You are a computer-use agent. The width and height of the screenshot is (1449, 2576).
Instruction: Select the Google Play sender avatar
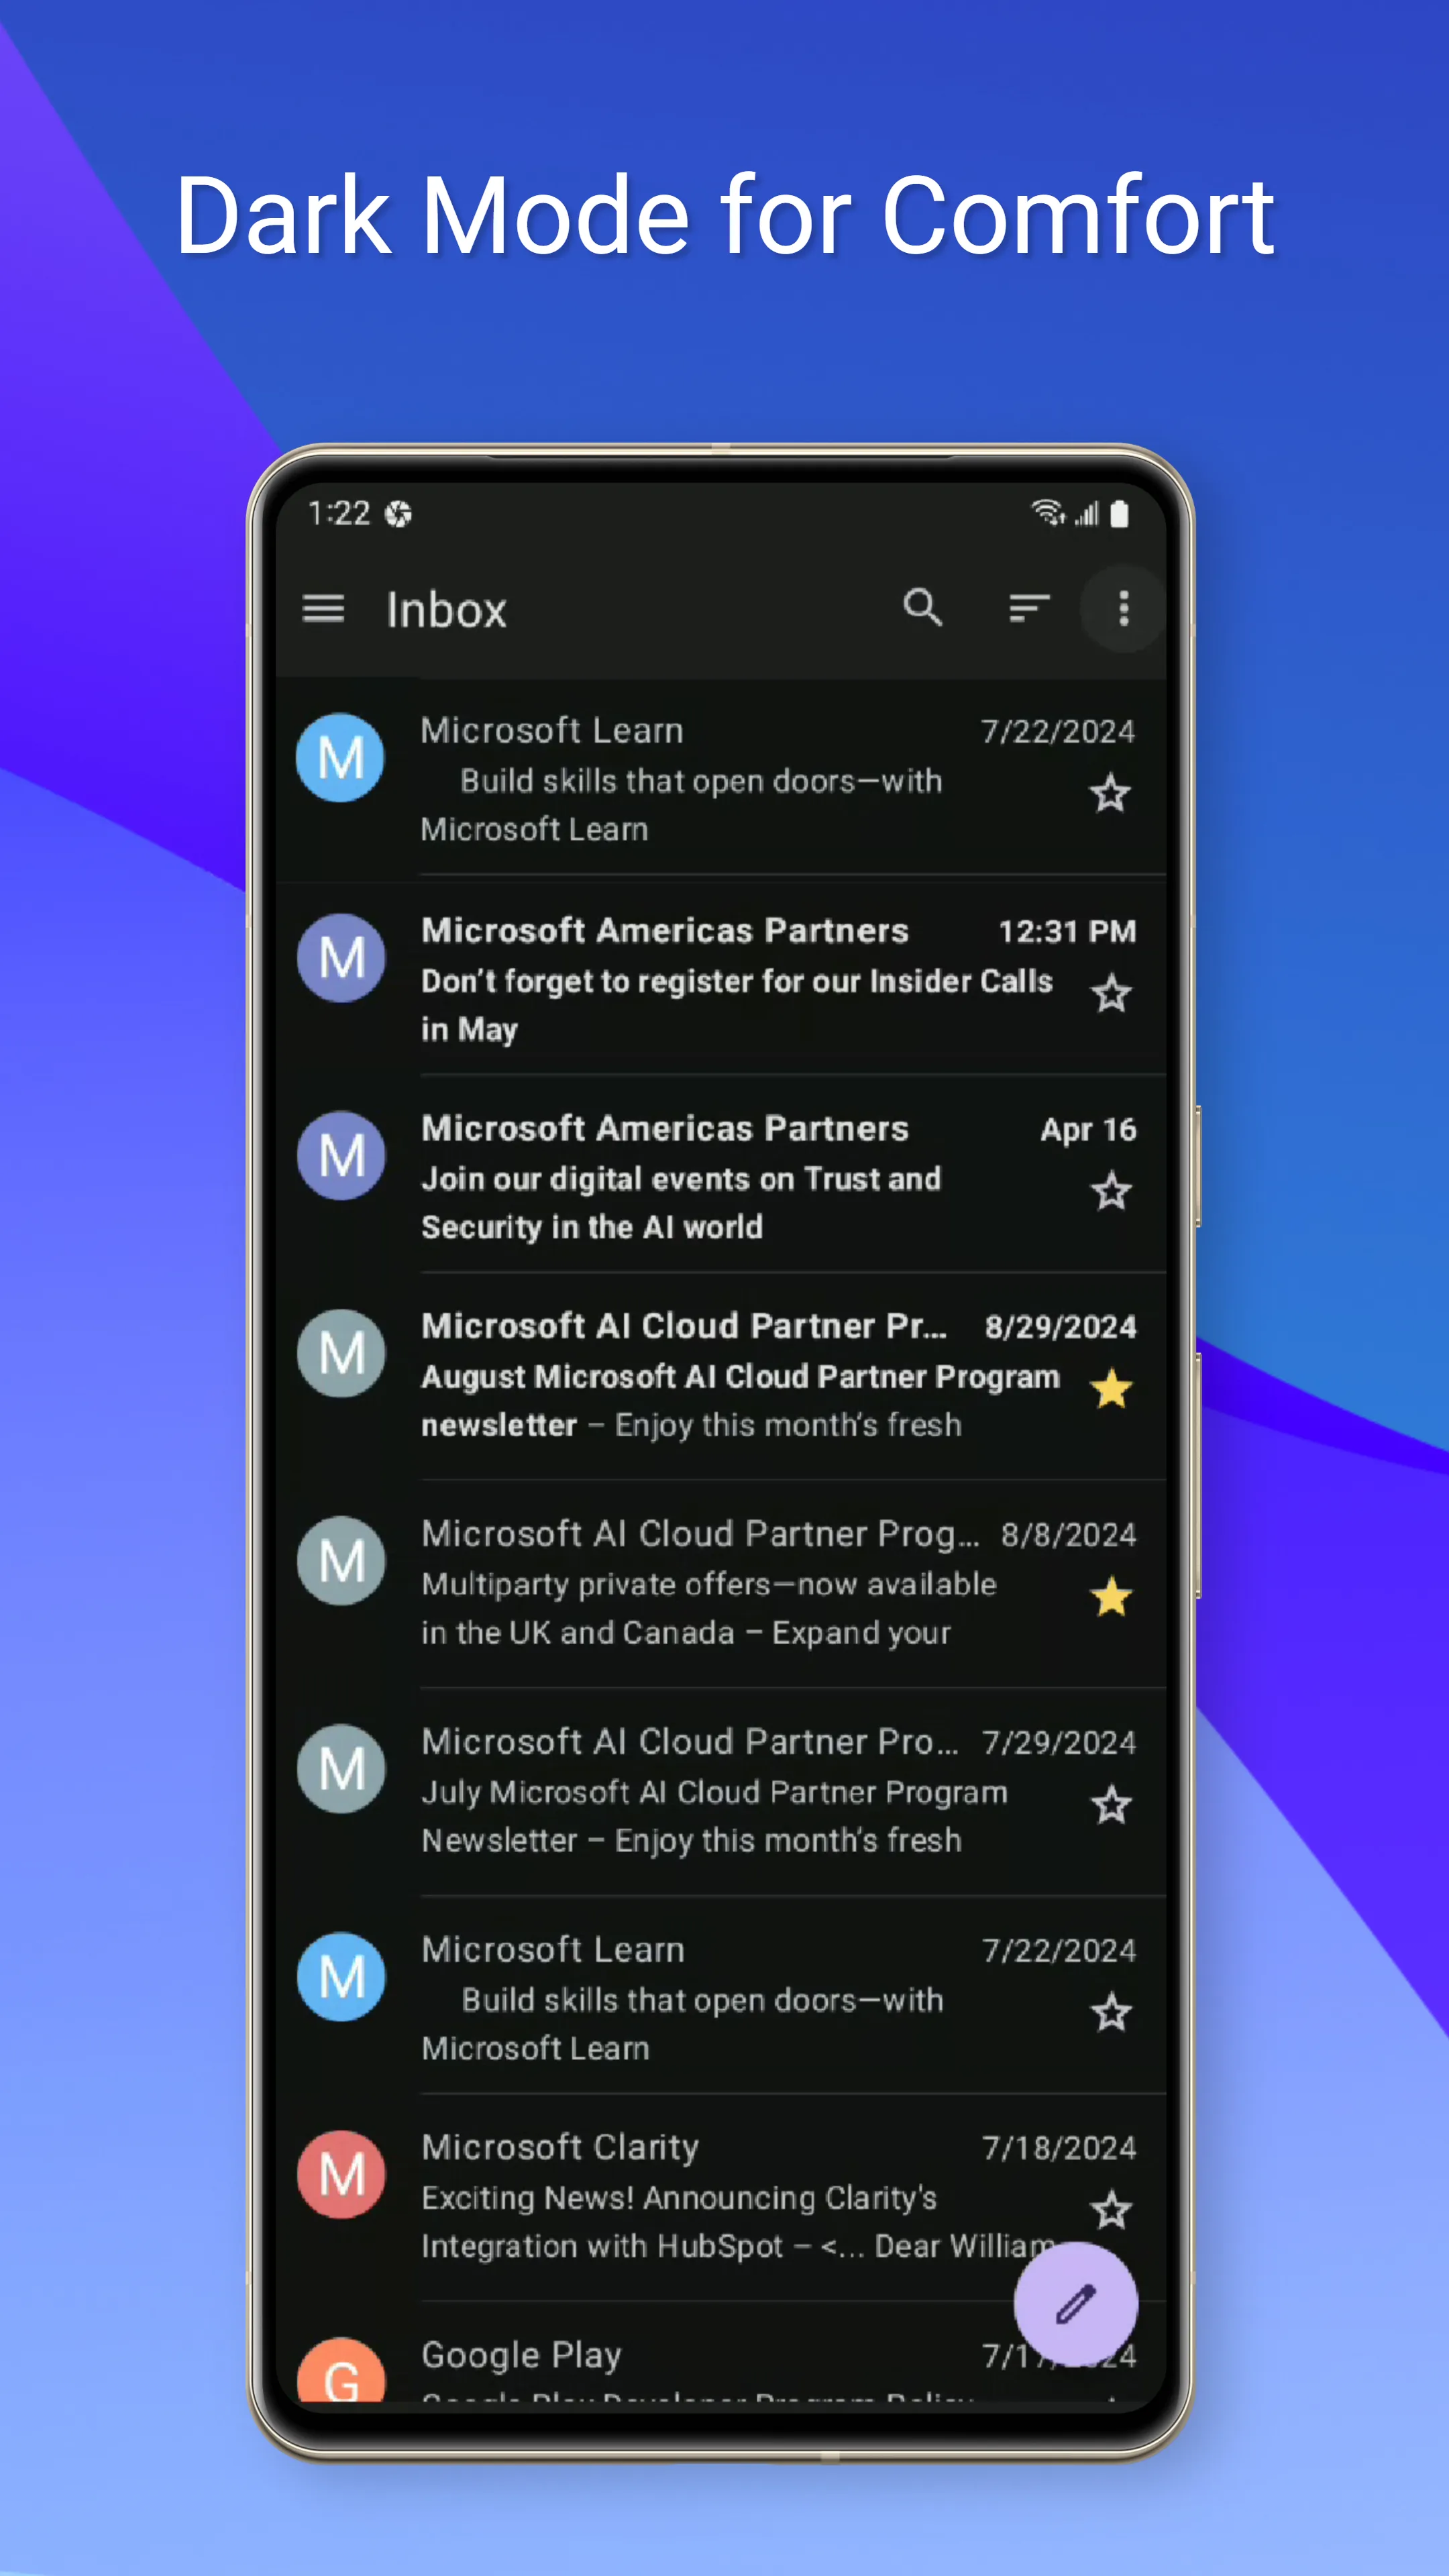[341, 2379]
